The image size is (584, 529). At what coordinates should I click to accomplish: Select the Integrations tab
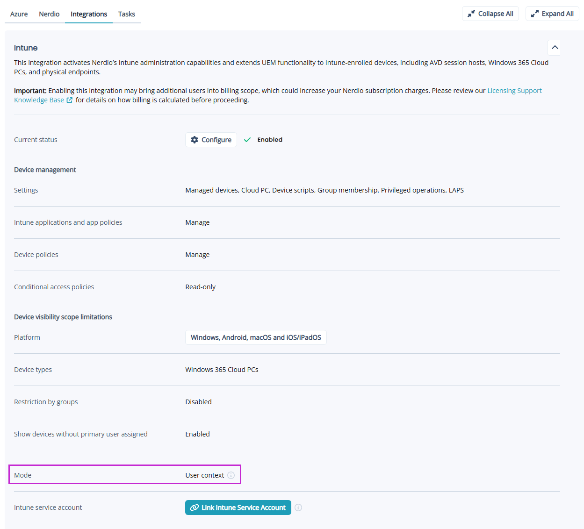coord(88,14)
